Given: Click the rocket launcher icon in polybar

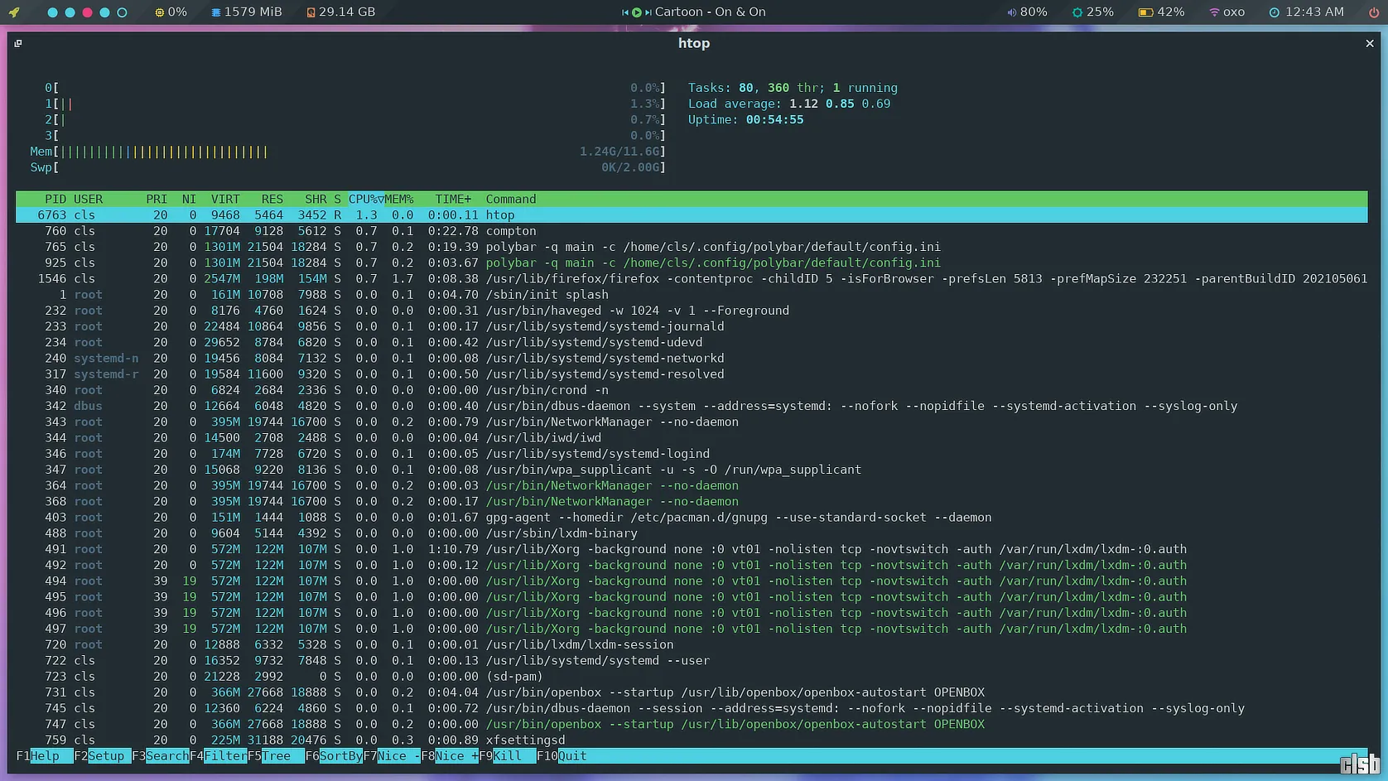Looking at the screenshot, I should 14,12.
